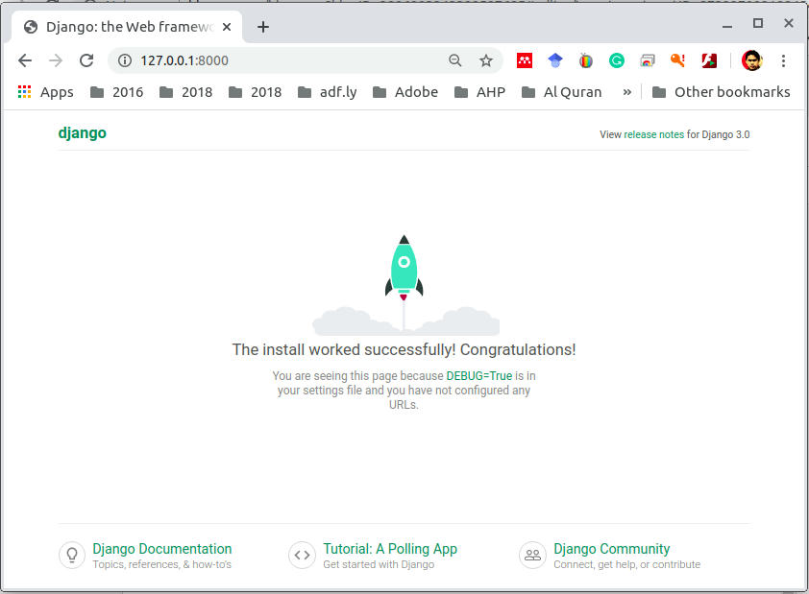
Task: Open the Django Community link
Action: point(612,549)
